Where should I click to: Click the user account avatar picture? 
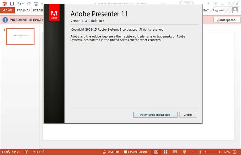pos(235,10)
